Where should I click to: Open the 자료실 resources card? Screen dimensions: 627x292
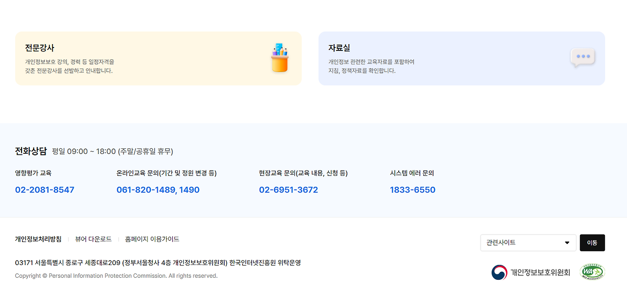click(x=461, y=58)
